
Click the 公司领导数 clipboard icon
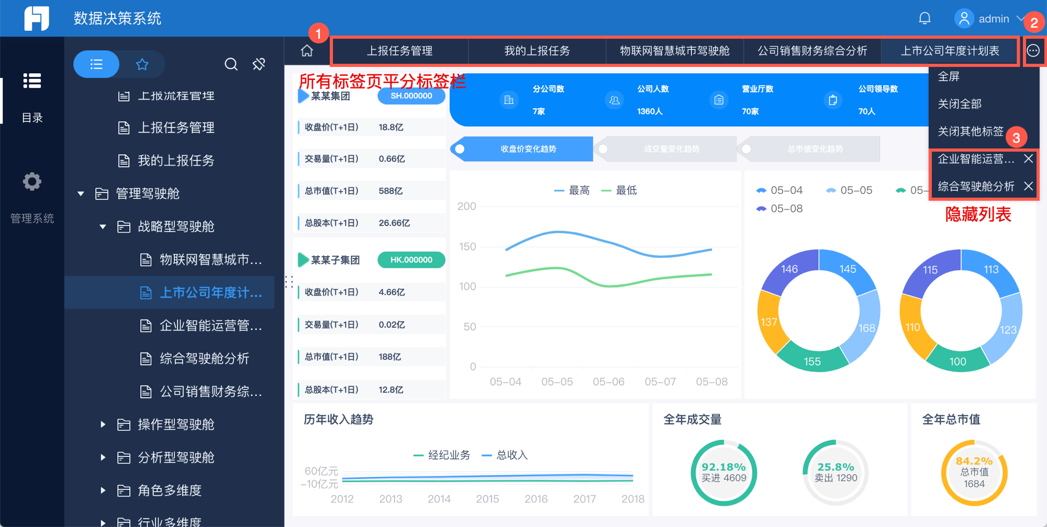coord(833,100)
